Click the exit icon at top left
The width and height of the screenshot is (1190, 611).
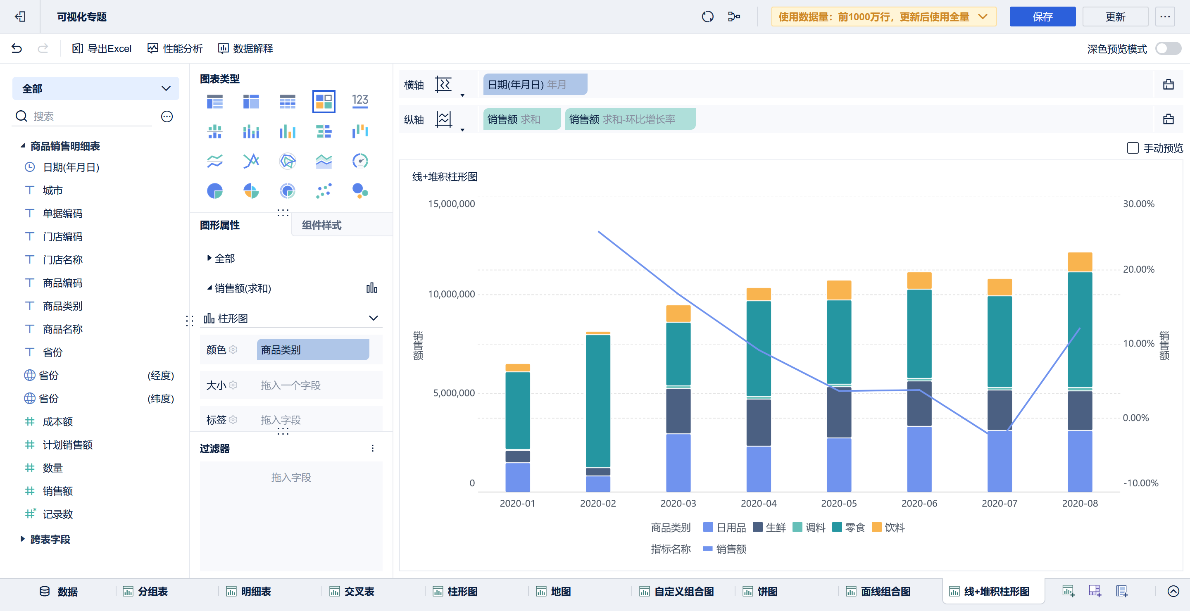point(20,17)
